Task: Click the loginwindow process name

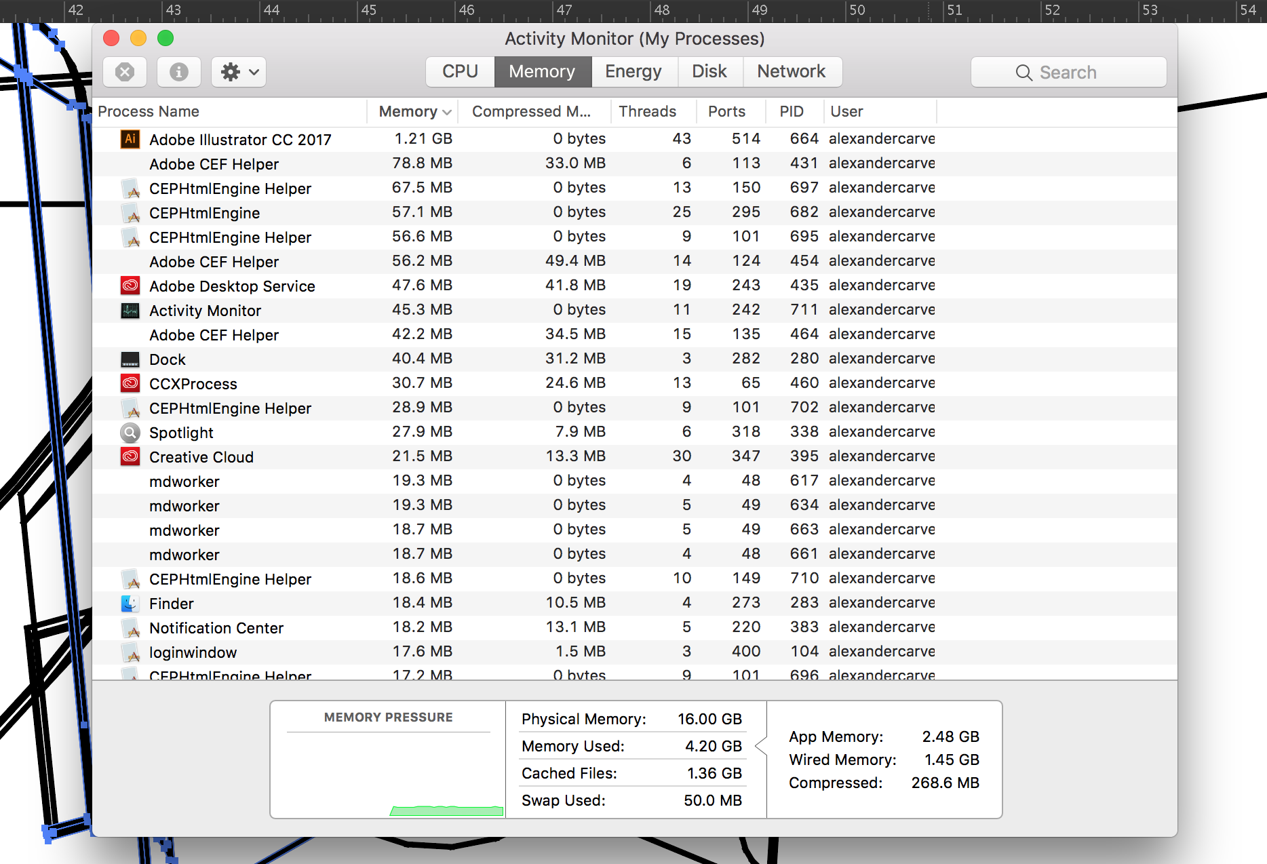Action: 193,652
